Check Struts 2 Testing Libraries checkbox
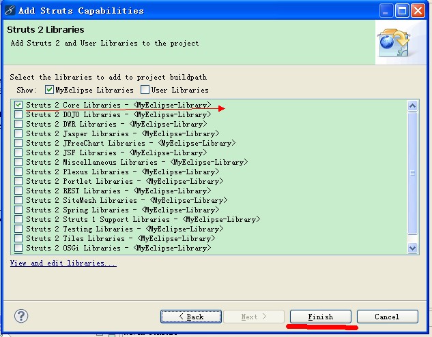432x337 pixels. tap(18, 229)
